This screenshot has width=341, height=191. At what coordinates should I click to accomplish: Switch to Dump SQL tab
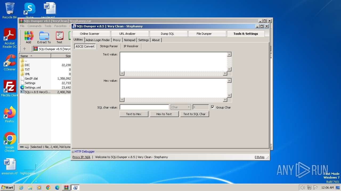[x=169, y=34]
